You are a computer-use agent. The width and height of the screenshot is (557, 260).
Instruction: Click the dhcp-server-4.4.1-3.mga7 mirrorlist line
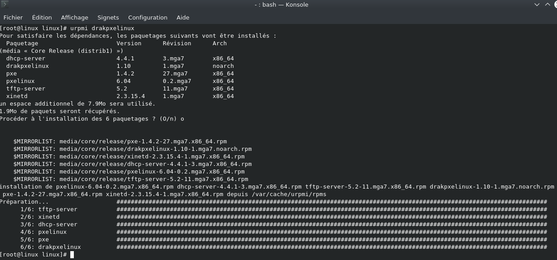point(132,164)
